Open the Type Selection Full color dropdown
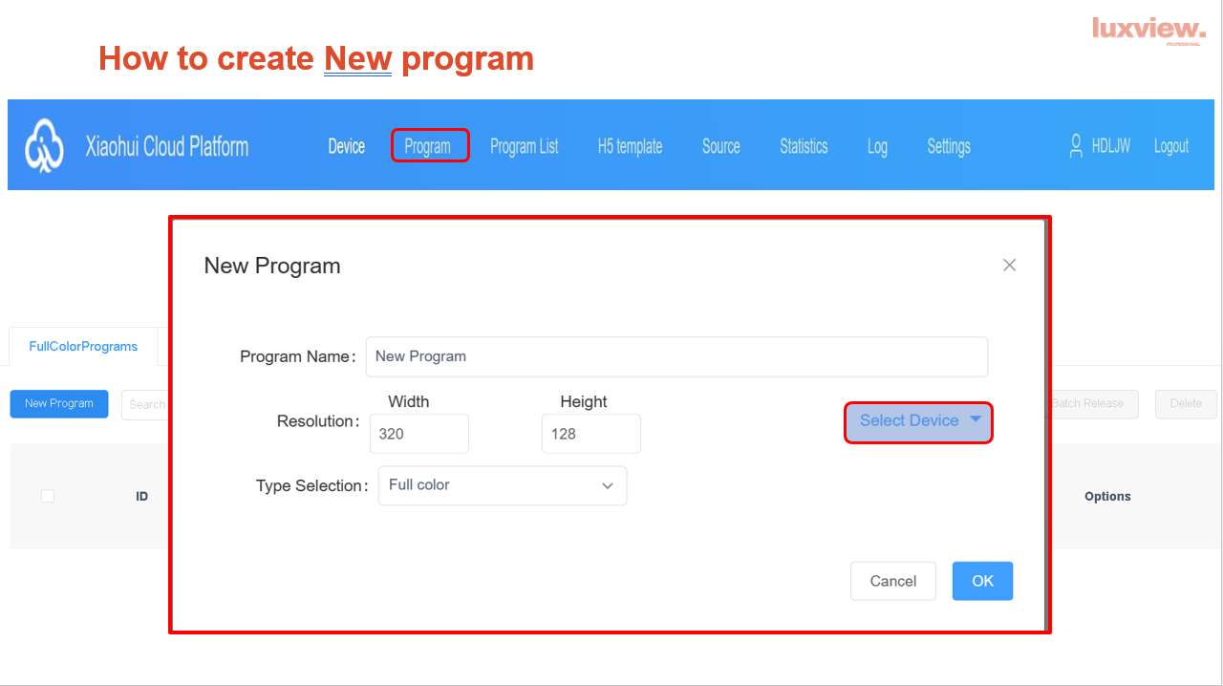1223x686 pixels. 503,485
